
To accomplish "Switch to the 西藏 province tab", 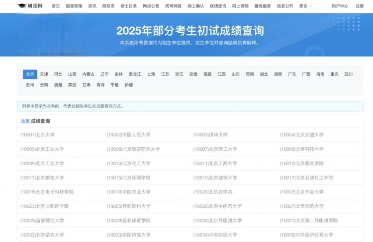I will (58, 85).
